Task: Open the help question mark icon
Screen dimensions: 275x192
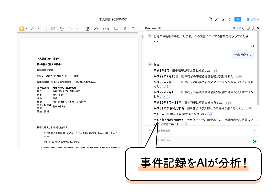Action: click(253, 28)
